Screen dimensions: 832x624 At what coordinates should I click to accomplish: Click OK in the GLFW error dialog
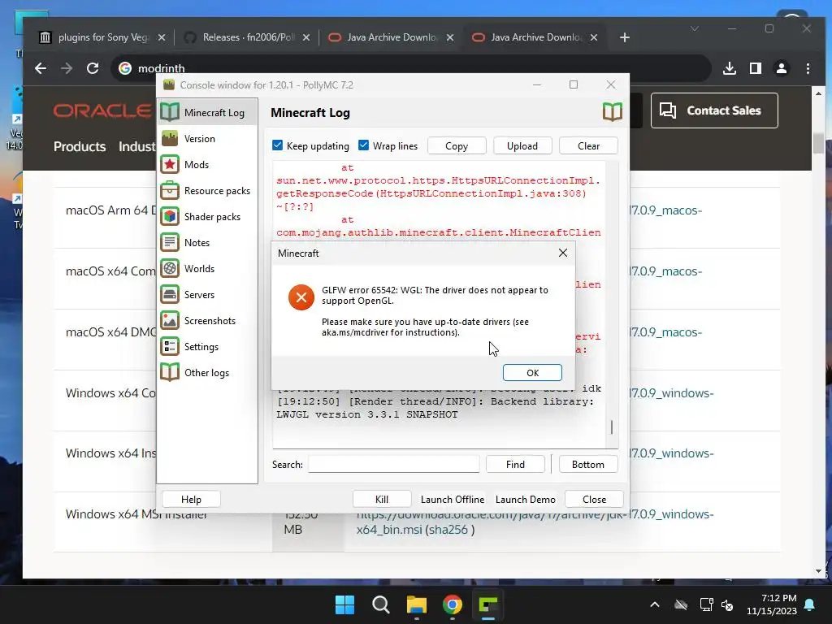532,372
